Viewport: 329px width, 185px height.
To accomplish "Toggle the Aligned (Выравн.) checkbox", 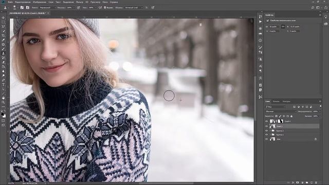I will pyautogui.click(x=105, y=8).
